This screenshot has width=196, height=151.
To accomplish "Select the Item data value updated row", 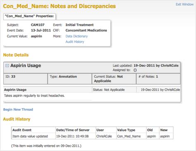I will pos(92,136).
